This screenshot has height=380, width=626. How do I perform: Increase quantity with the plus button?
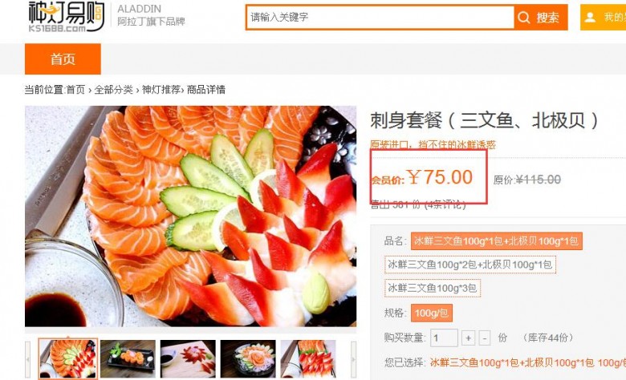click(469, 338)
